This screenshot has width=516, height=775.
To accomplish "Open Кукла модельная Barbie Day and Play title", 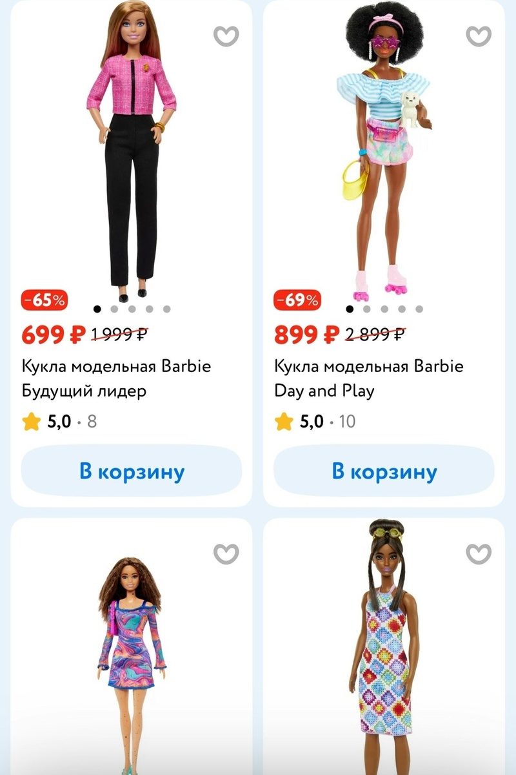I will (x=369, y=378).
